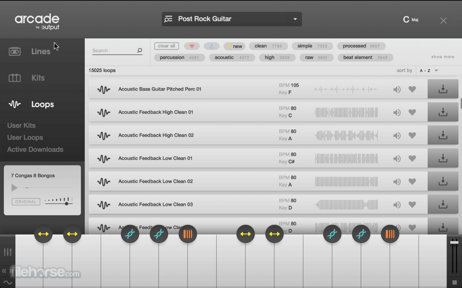Download Acoustic Feedback High Clean 02 loop
This screenshot has height=288, width=462.
(x=443, y=135)
